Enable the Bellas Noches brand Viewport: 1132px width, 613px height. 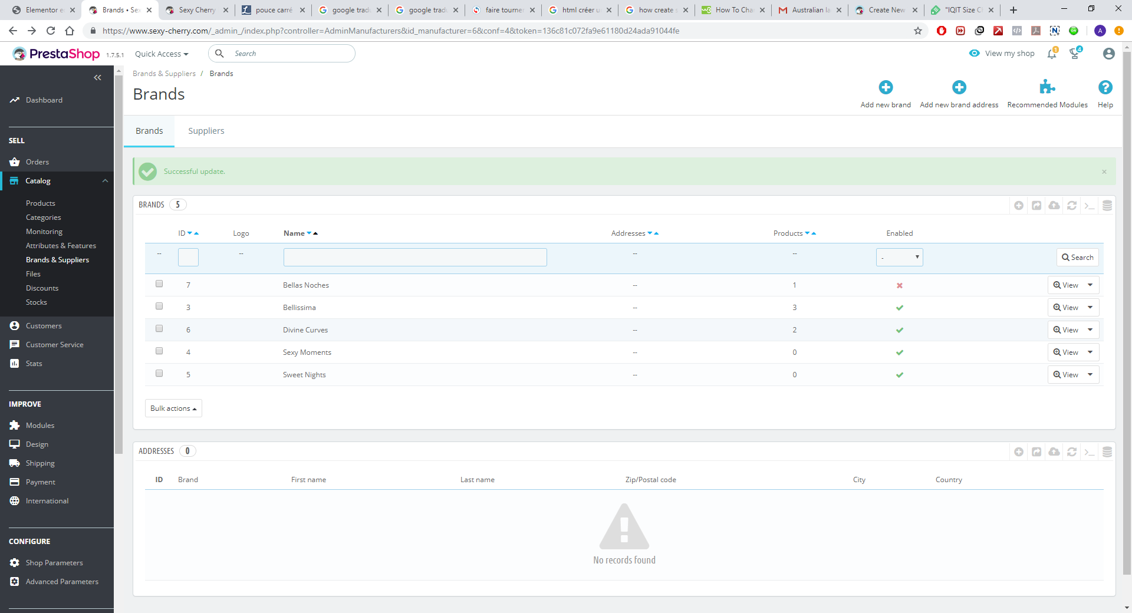tap(900, 285)
